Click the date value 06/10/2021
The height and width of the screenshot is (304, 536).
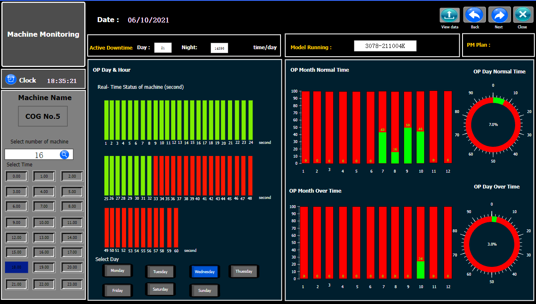[148, 20]
